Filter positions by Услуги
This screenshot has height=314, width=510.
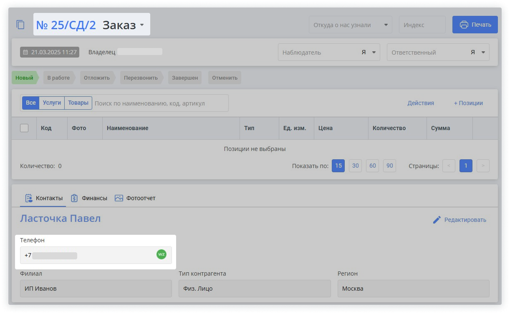(52, 103)
